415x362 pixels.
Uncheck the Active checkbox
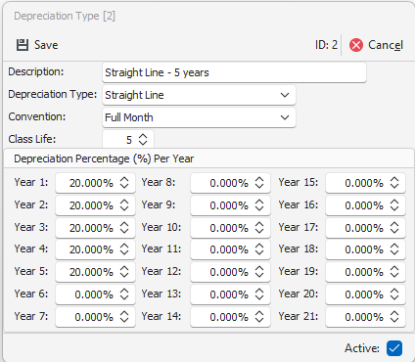(394, 348)
